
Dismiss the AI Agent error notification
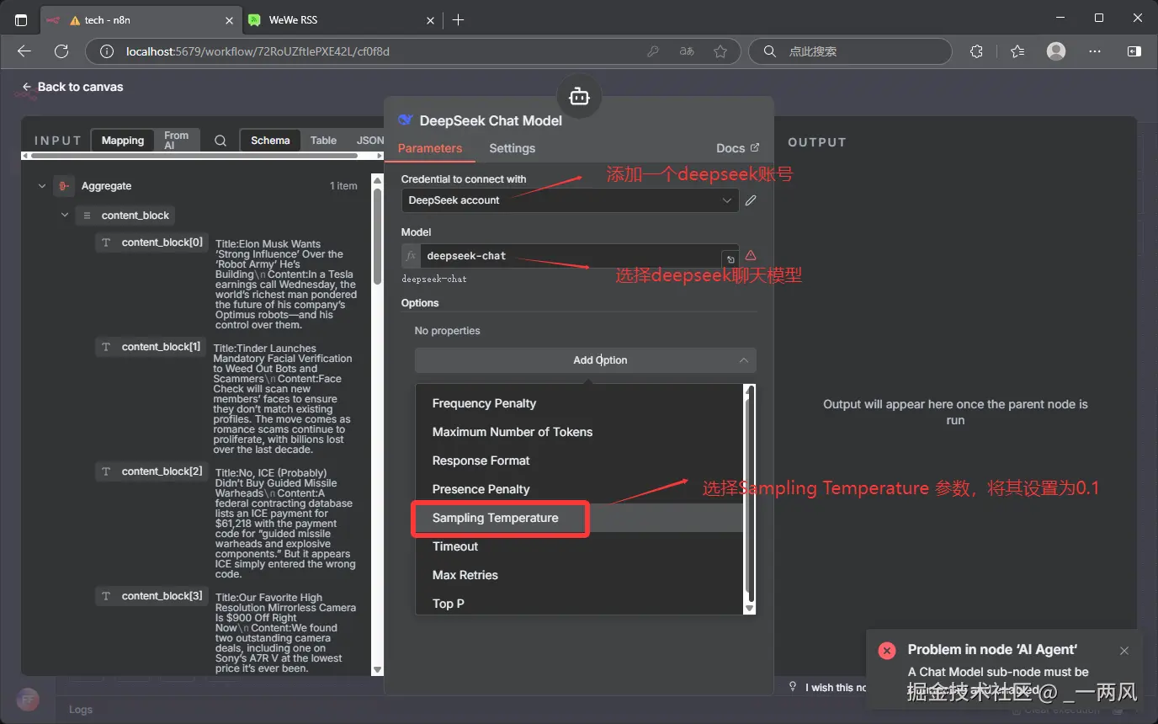coord(1124,651)
